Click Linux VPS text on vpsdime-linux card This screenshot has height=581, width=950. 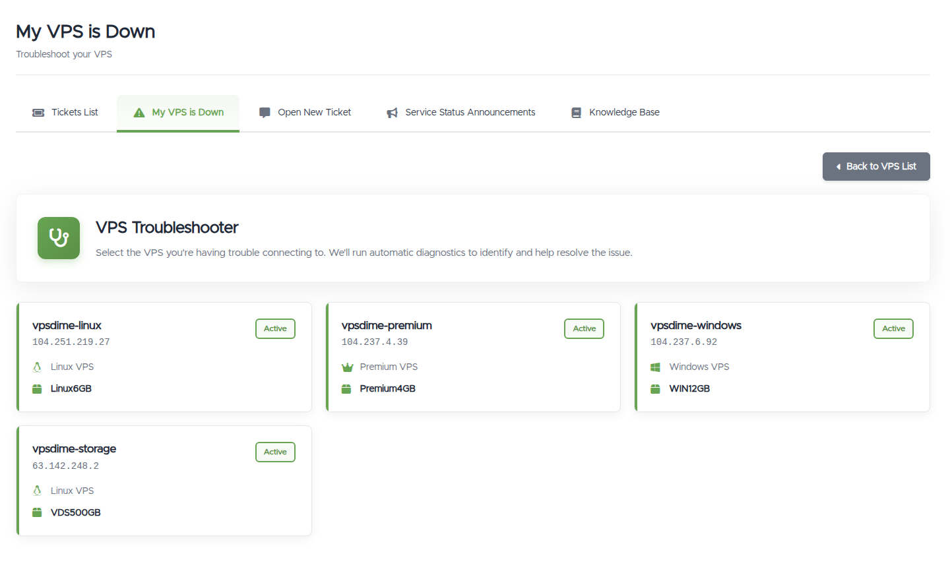(73, 367)
